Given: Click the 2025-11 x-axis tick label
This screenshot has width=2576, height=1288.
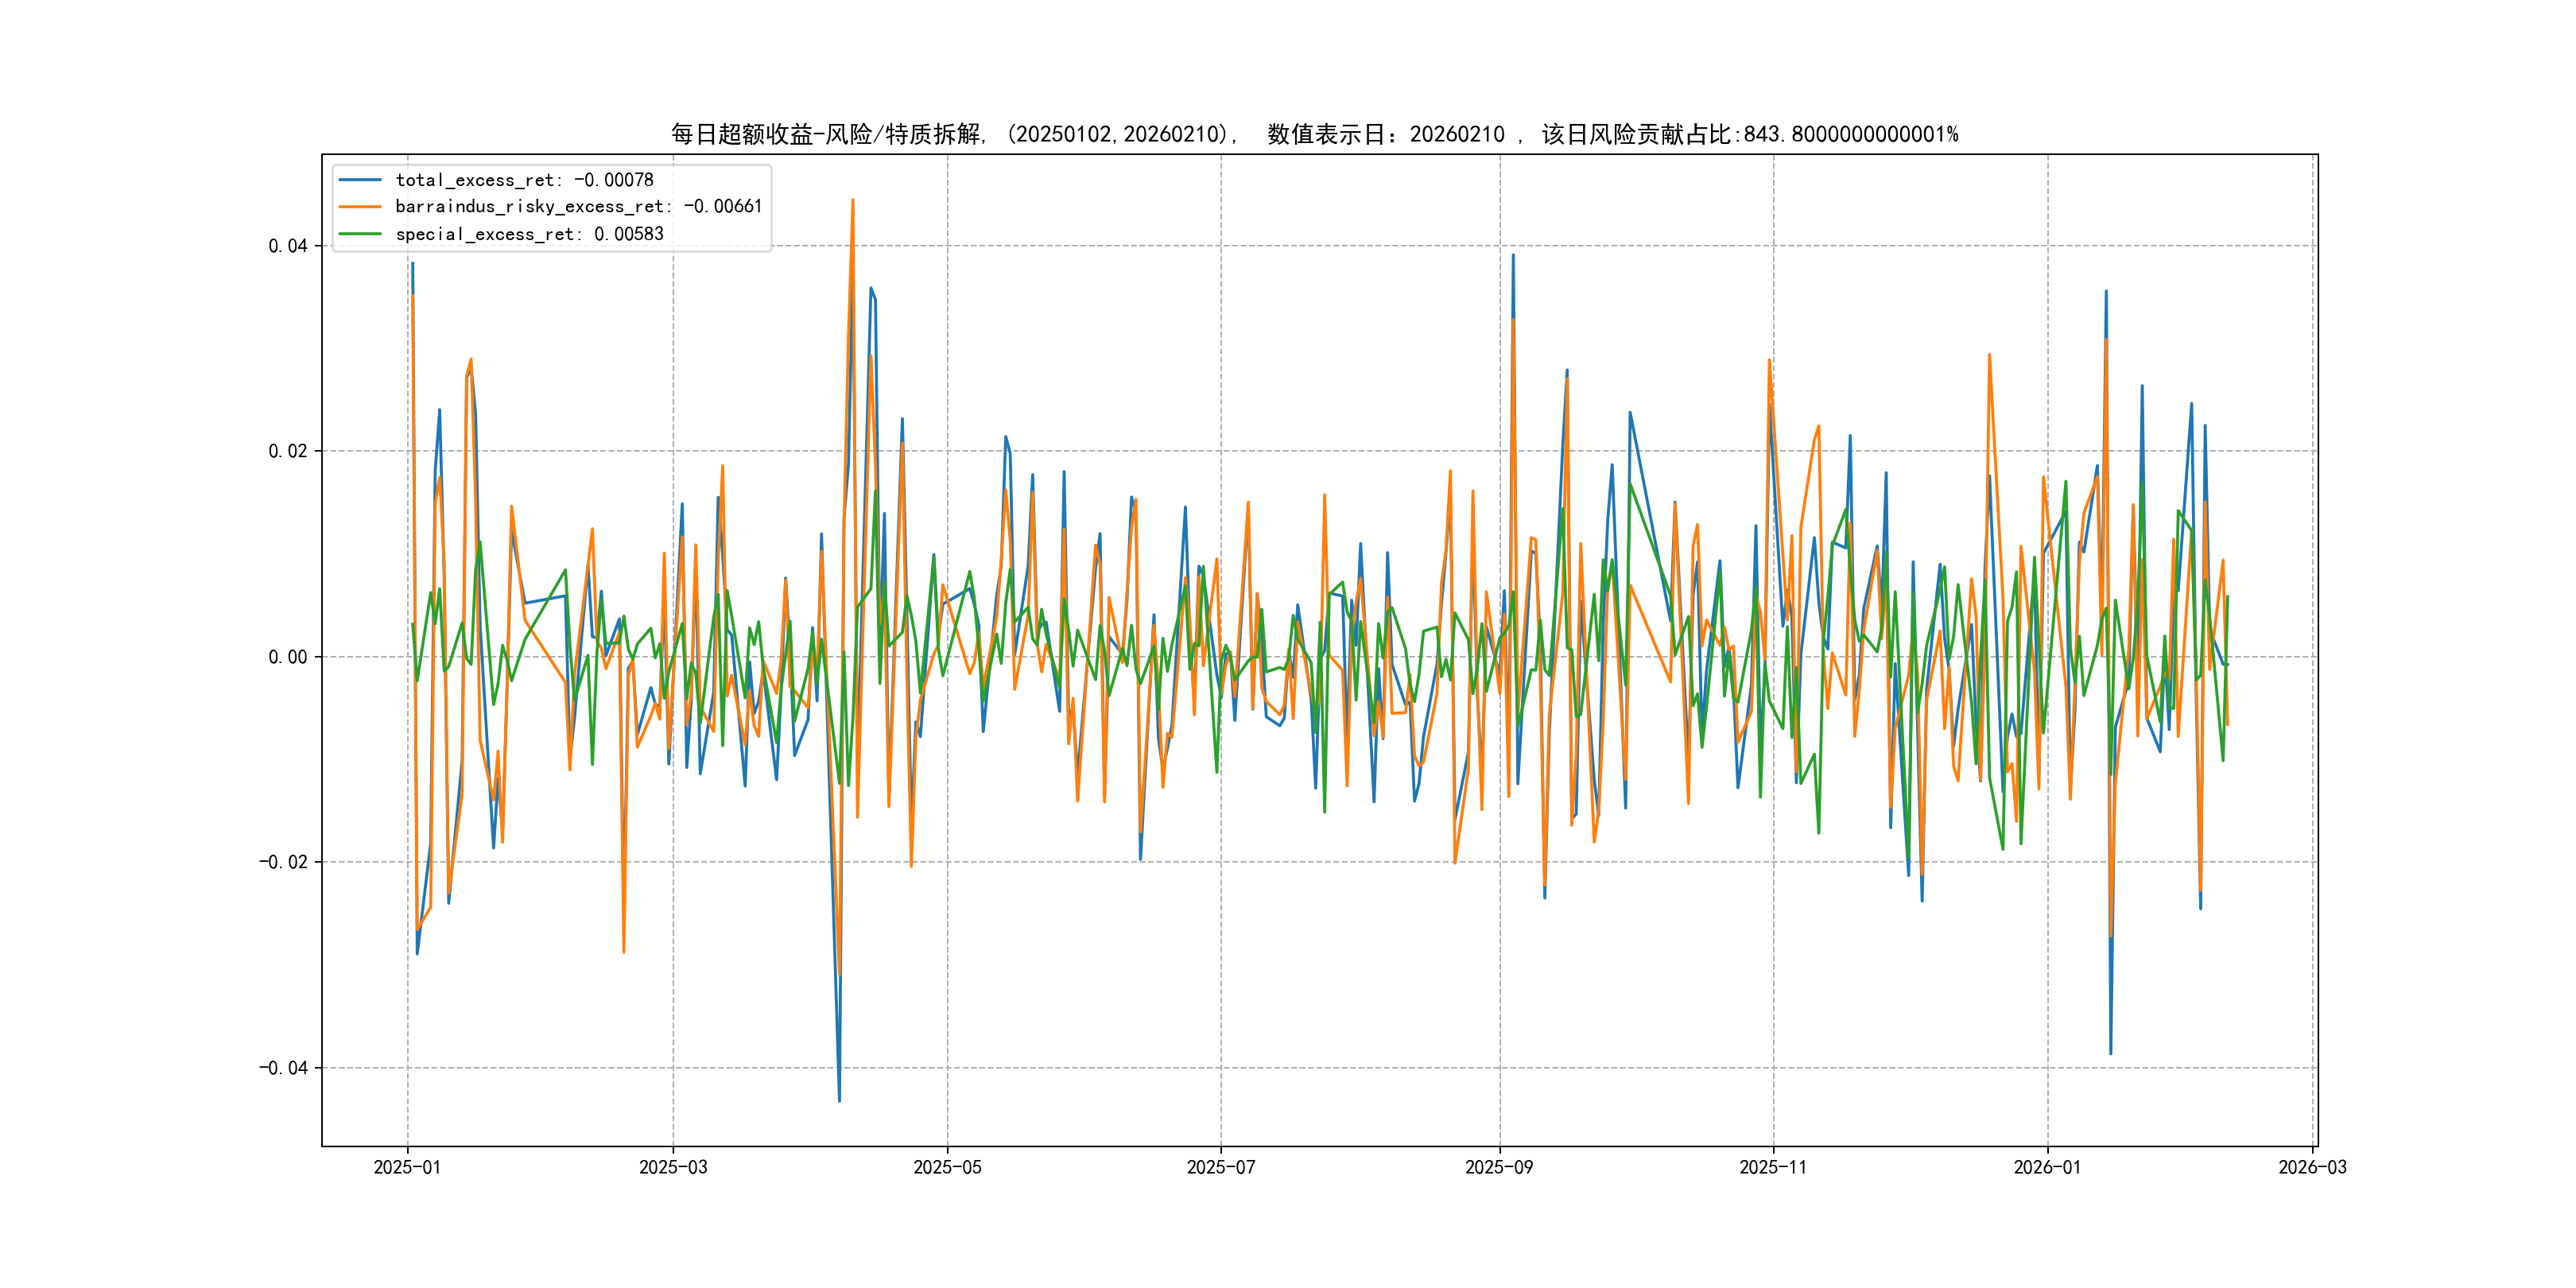Looking at the screenshot, I should (x=1773, y=1167).
